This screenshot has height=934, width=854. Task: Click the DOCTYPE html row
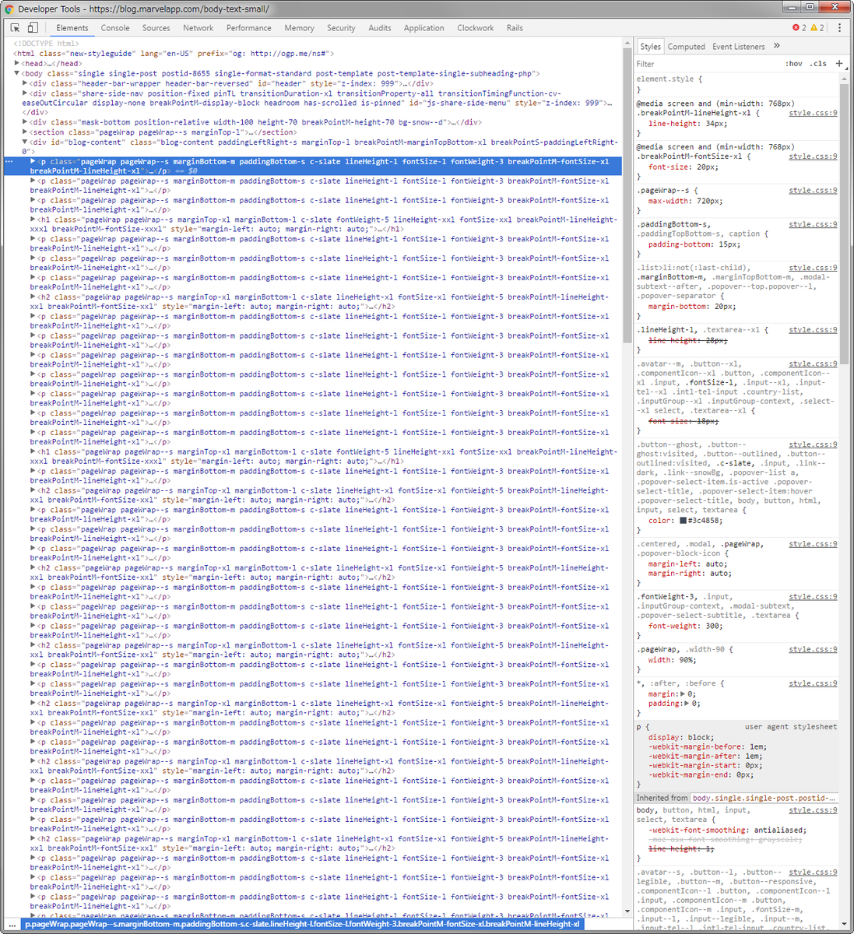tap(47, 44)
